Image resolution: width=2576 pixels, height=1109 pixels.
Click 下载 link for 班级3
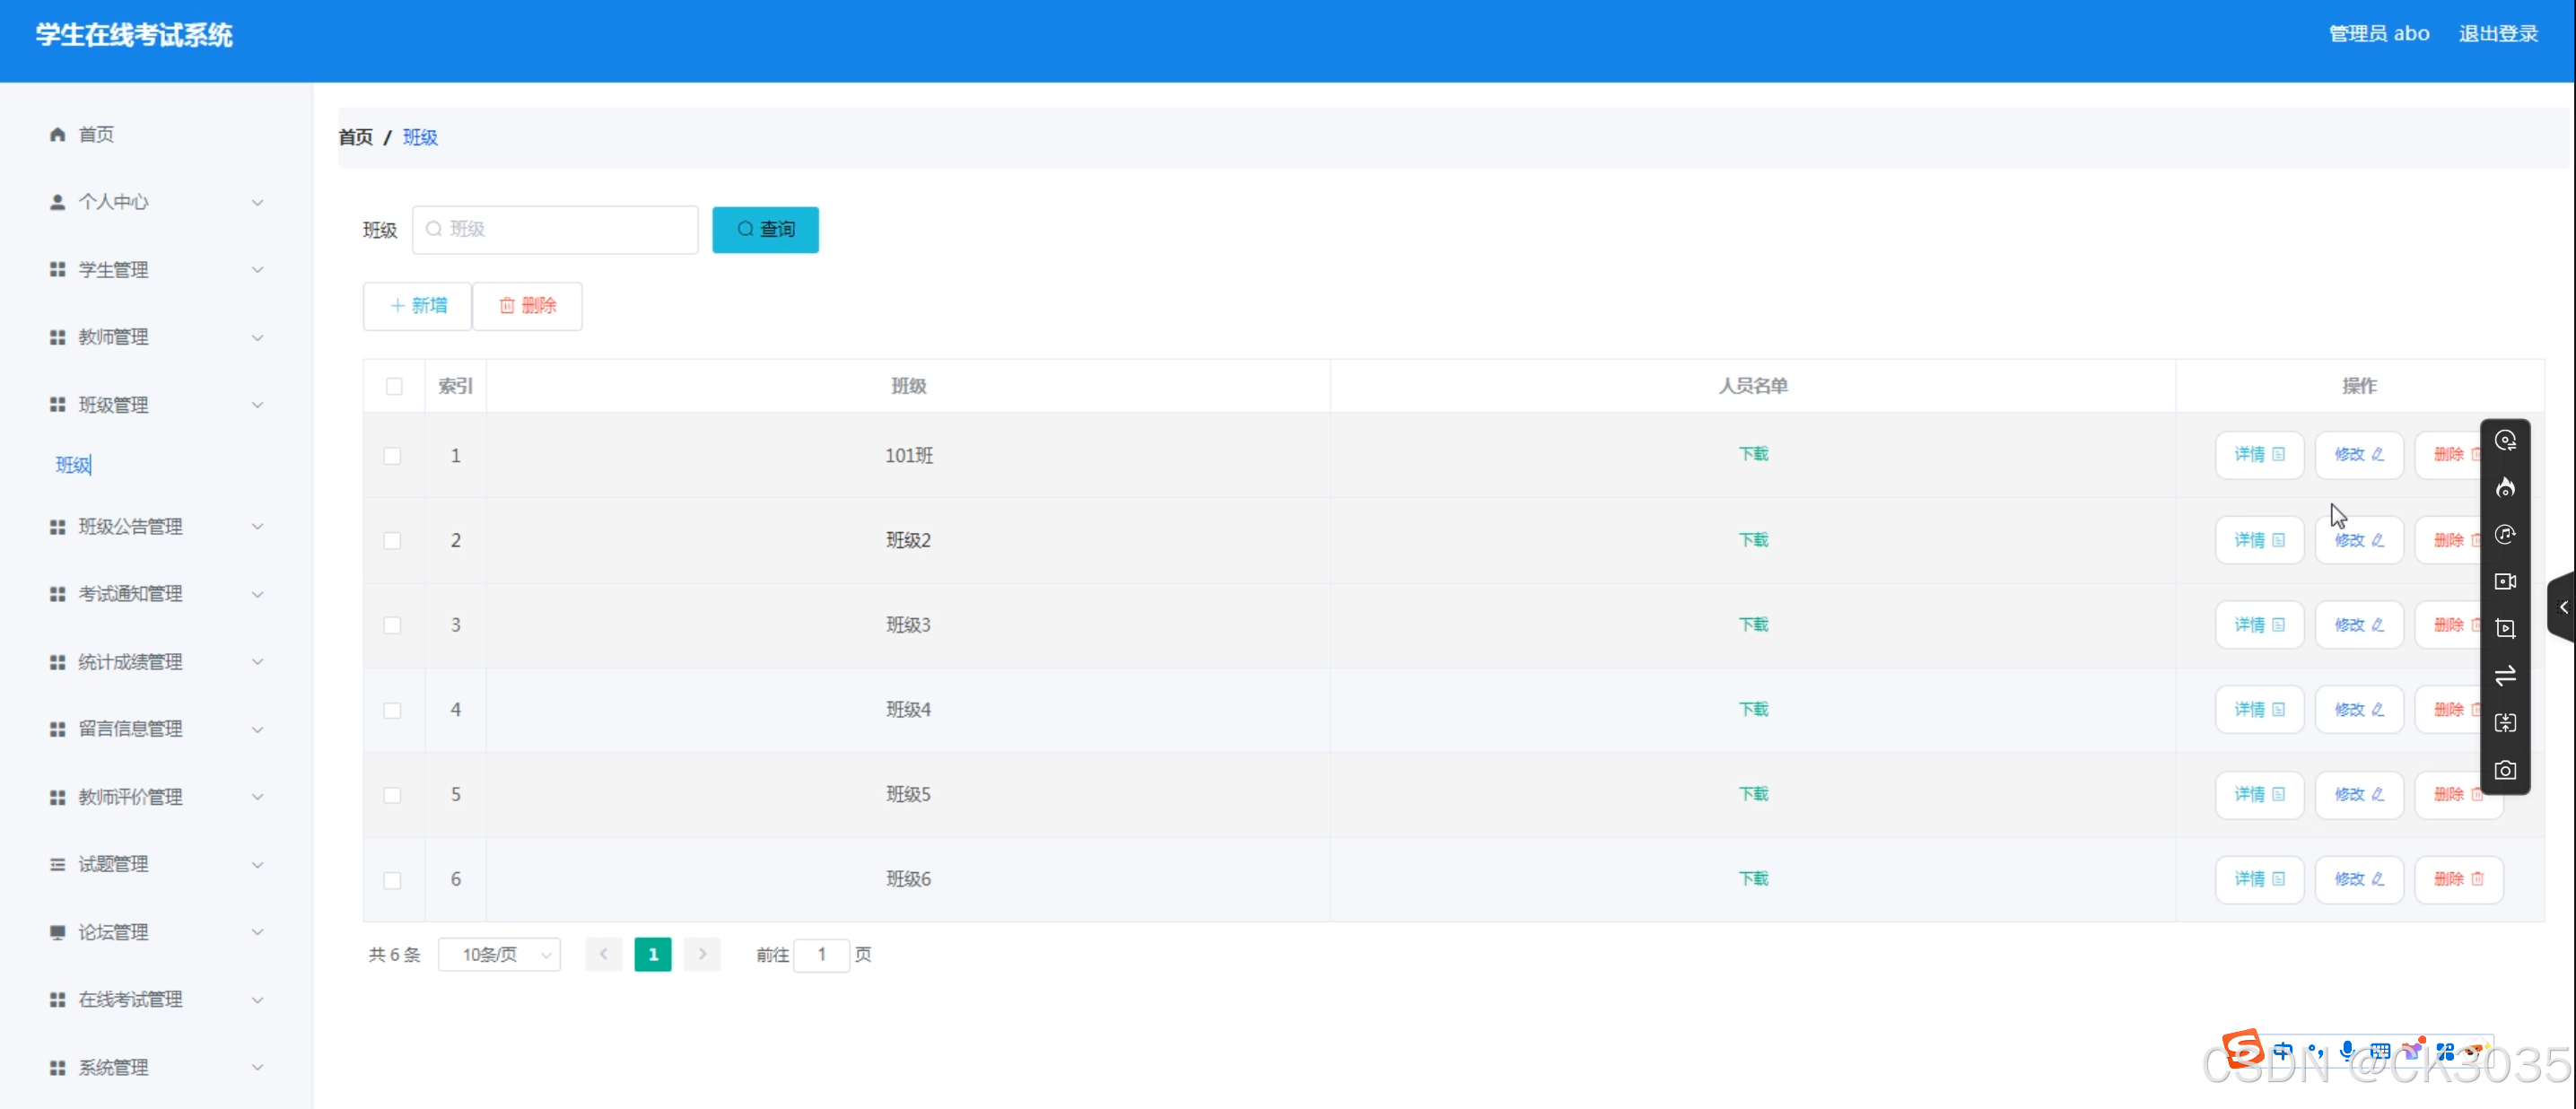1753,625
